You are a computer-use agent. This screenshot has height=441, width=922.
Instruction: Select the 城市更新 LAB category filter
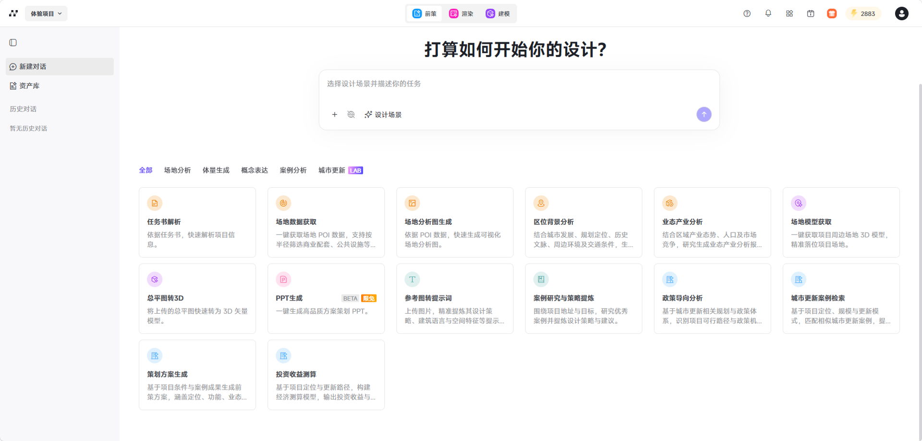pos(340,170)
